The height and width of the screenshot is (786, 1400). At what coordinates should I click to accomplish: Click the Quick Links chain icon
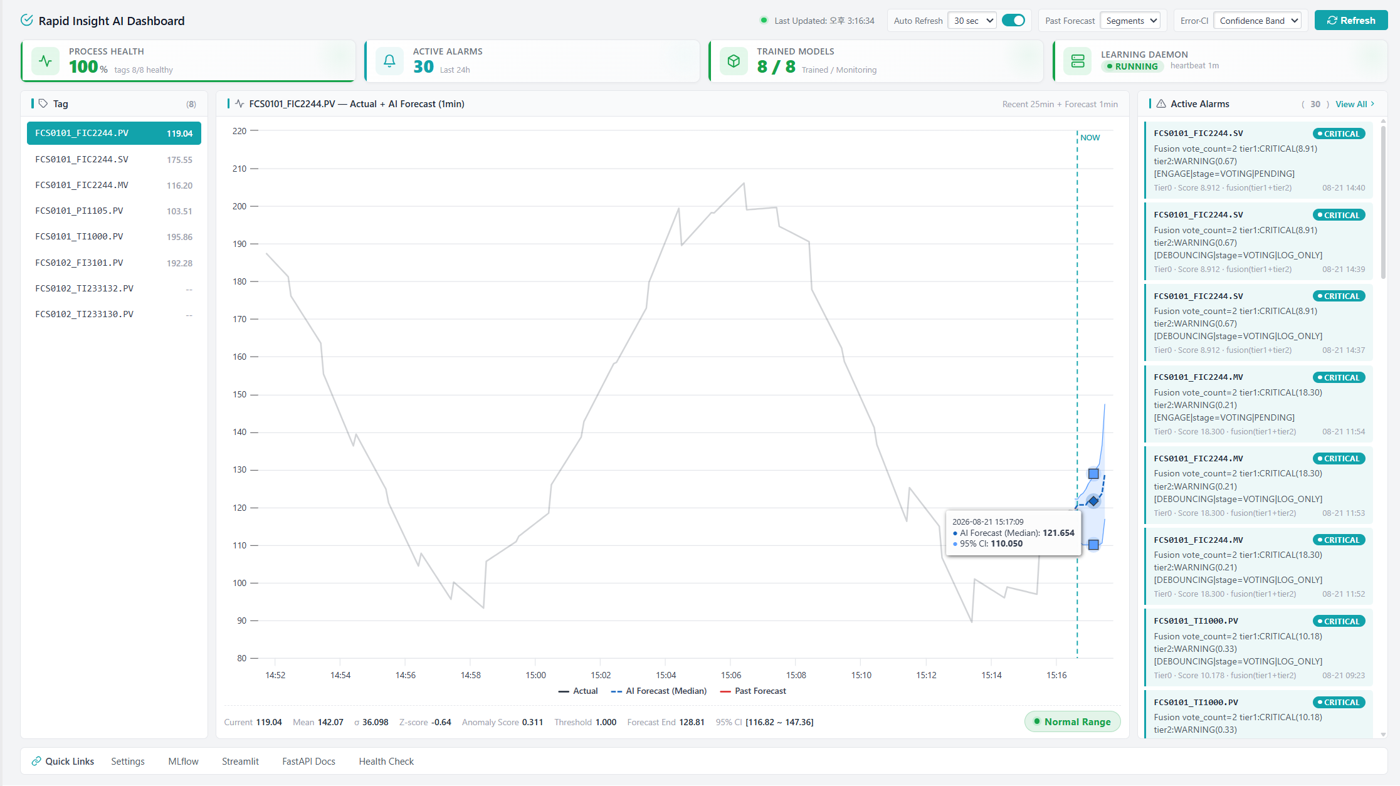[x=36, y=761]
